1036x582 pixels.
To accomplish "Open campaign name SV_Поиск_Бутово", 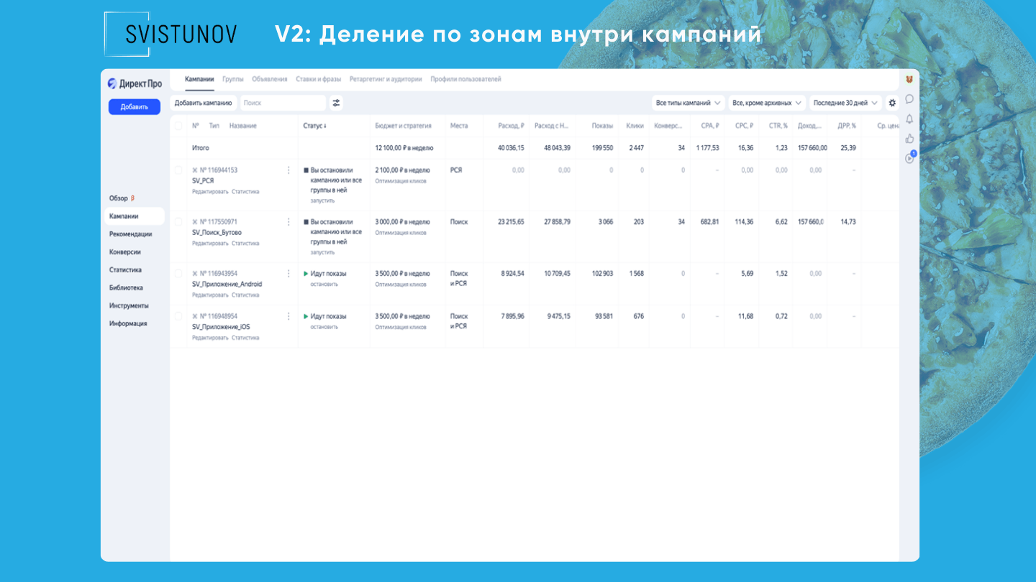I will tap(217, 233).
